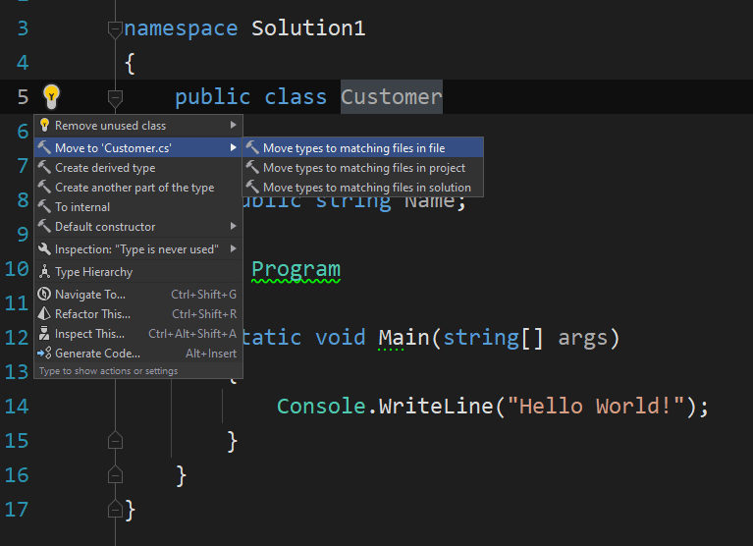The height and width of the screenshot is (546, 753).
Task: Click fold end marker on line 17
Action: coord(115,509)
